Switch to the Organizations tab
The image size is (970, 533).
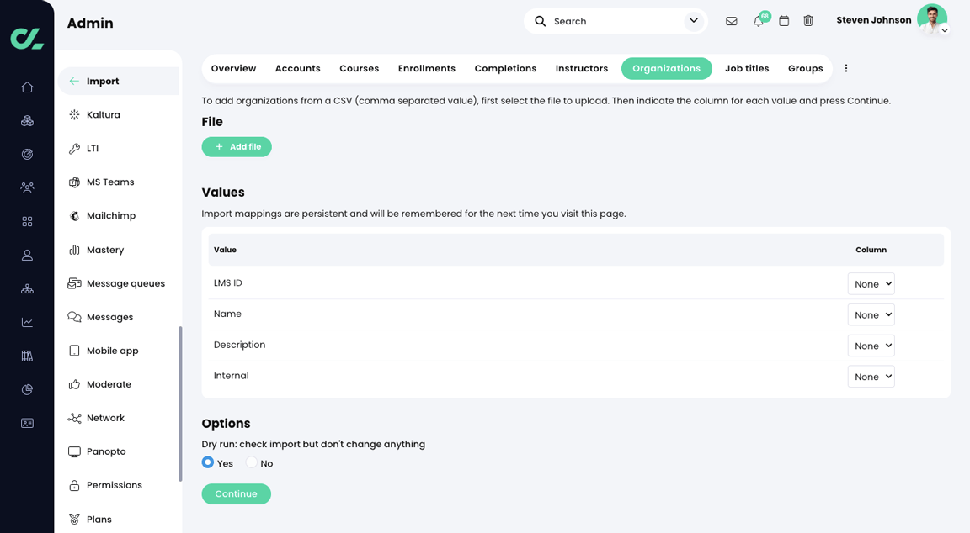(x=666, y=68)
